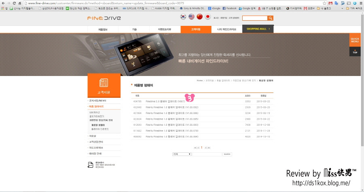
Task: Open the Gmail extension icon in toolbar
Action: (x=330, y=3)
